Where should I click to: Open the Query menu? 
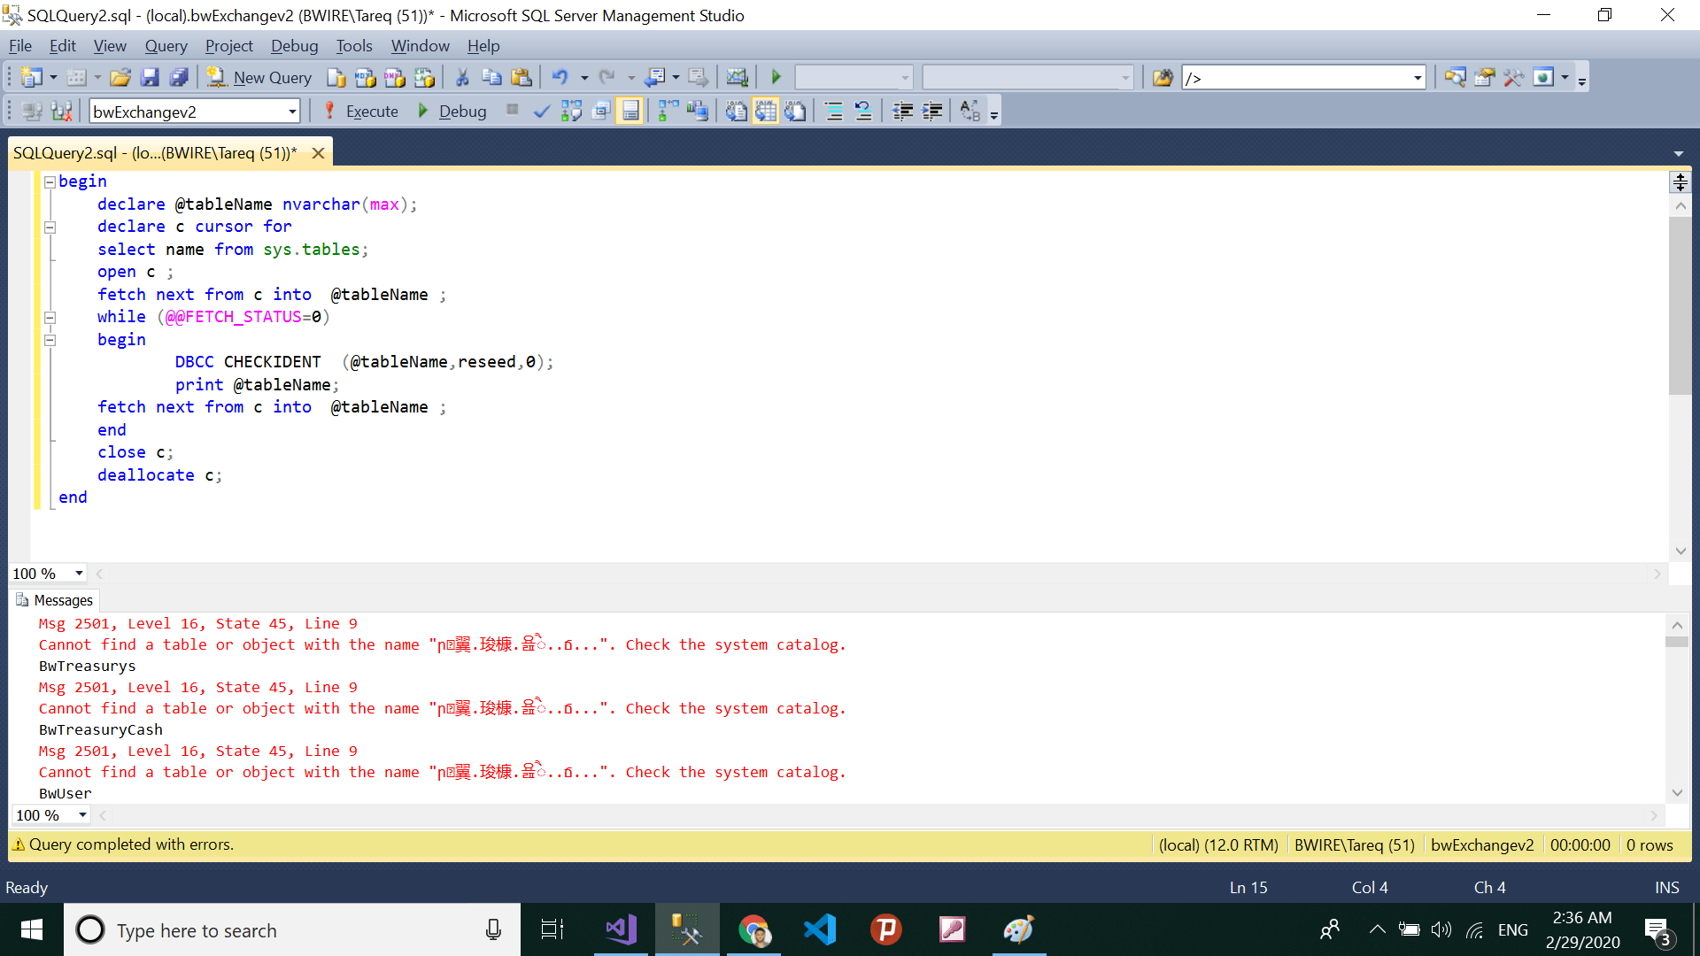click(166, 45)
